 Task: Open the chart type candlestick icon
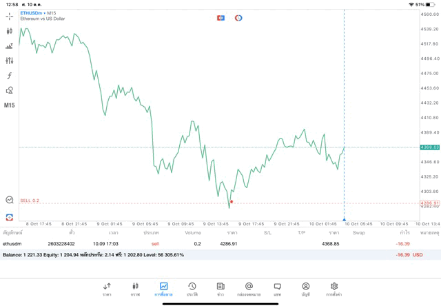10,31
